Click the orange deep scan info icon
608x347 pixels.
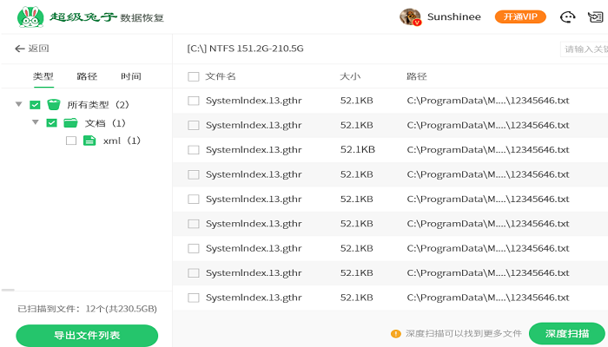[396, 333]
